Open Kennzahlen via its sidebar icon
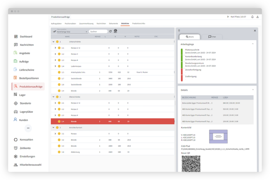Image resolution: width=270 pixels, height=180 pixels. (x=15, y=140)
